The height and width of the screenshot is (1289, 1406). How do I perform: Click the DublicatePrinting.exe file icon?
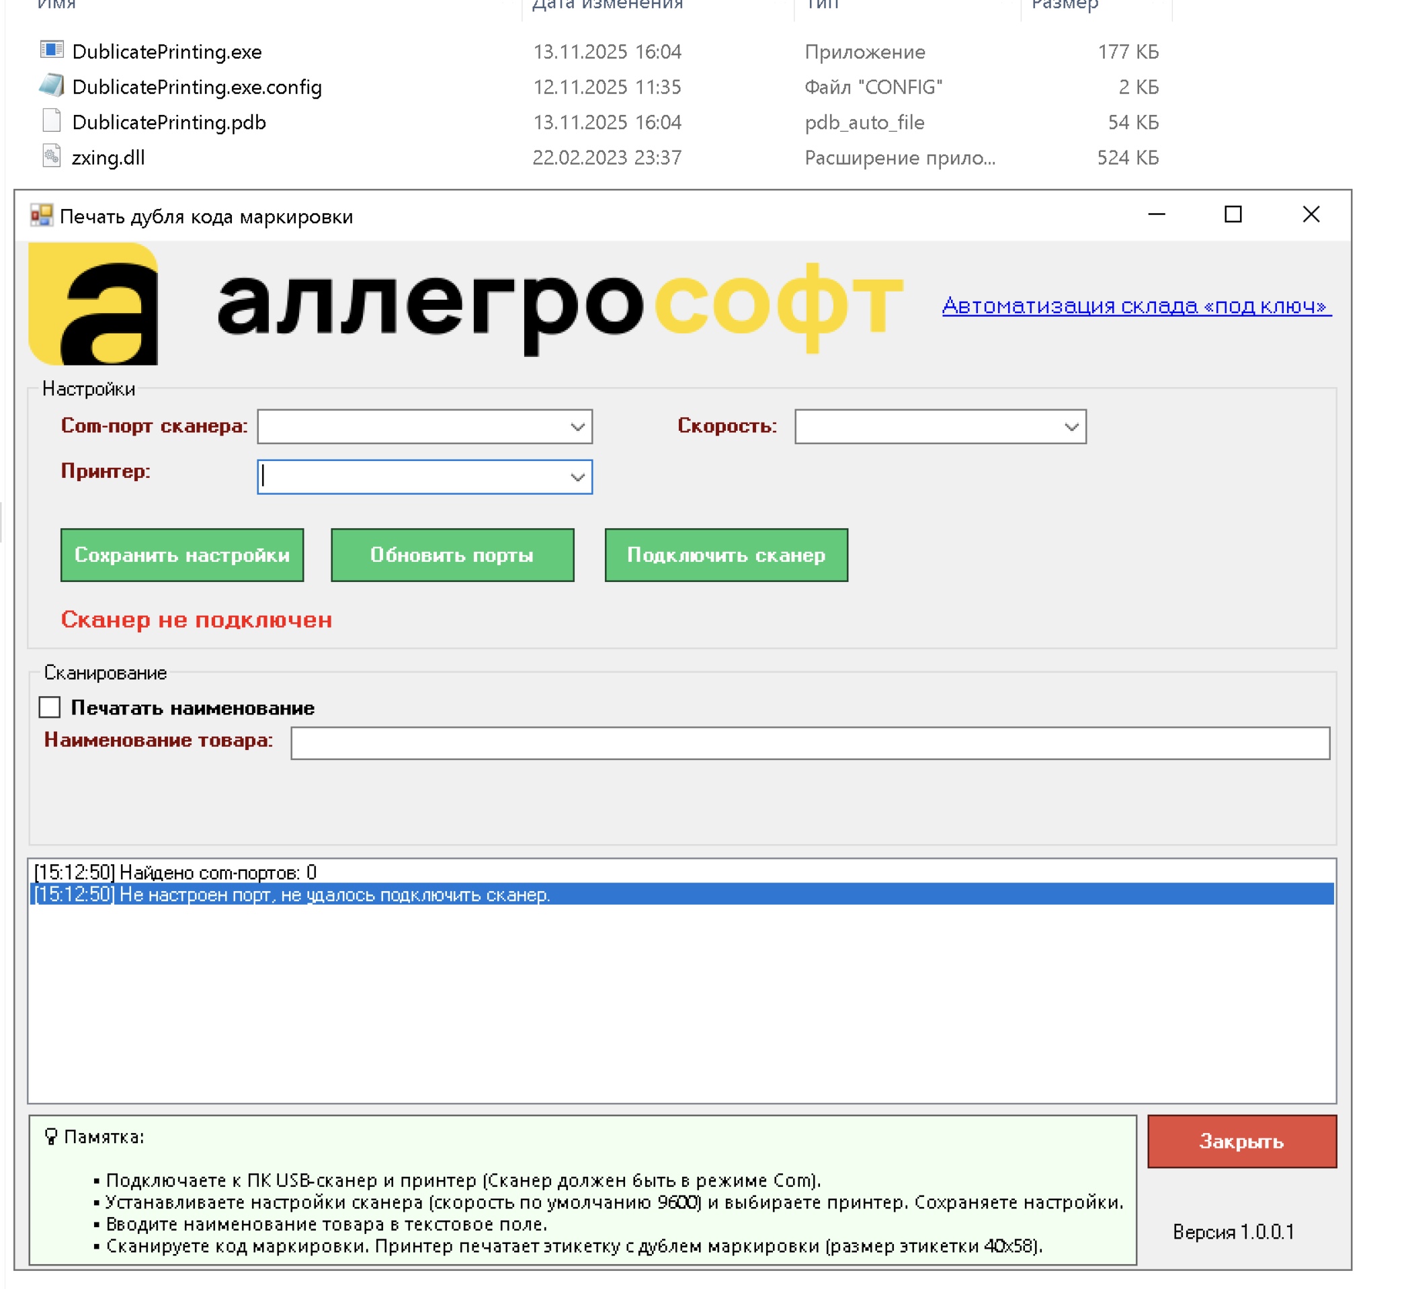(x=52, y=50)
